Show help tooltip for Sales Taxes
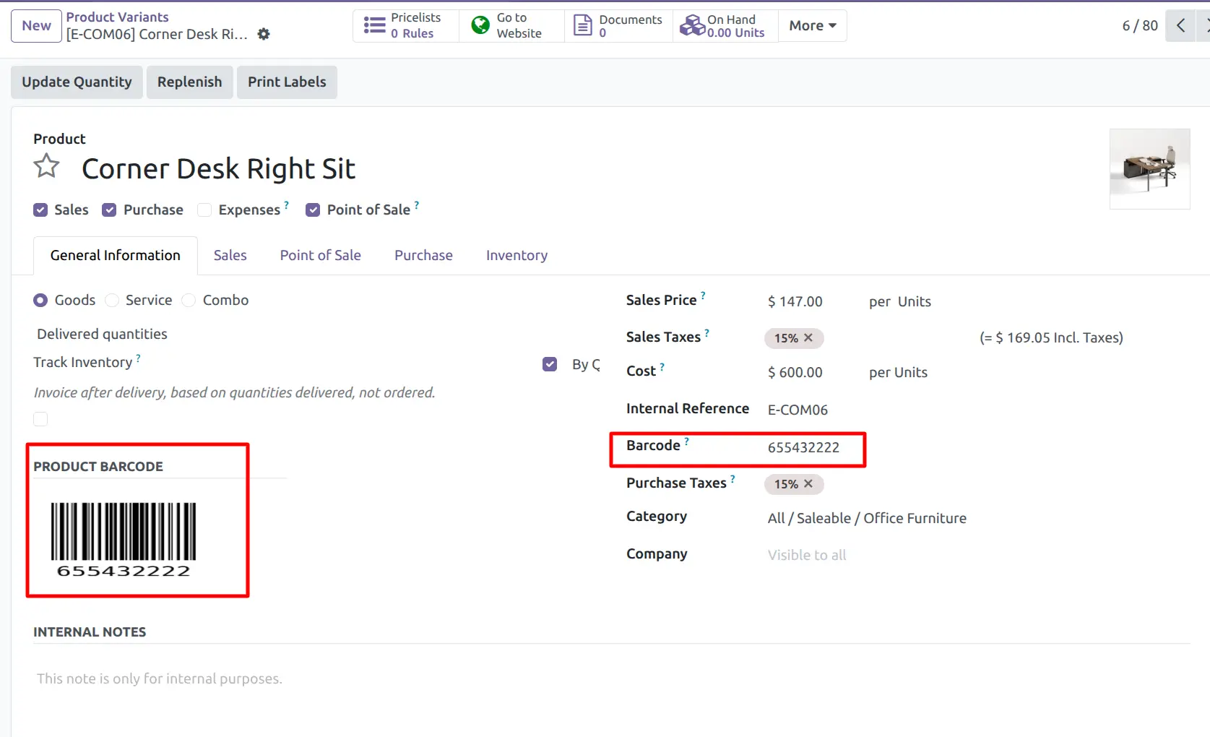The height and width of the screenshot is (737, 1210). click(706, 332)
